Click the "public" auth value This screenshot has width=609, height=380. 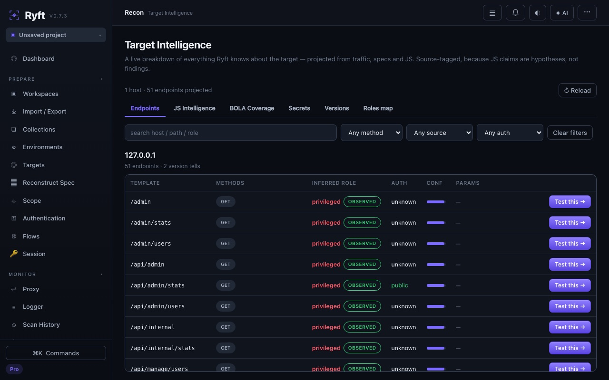point(400,285)
